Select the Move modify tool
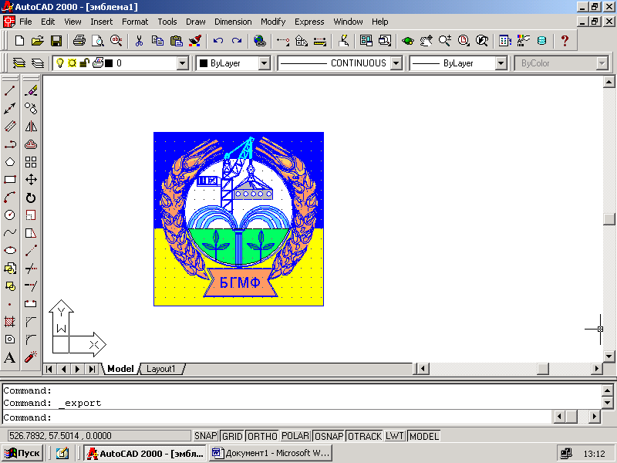Image resolution: width=617 pixels, height=463 pixels. point(31,180)
